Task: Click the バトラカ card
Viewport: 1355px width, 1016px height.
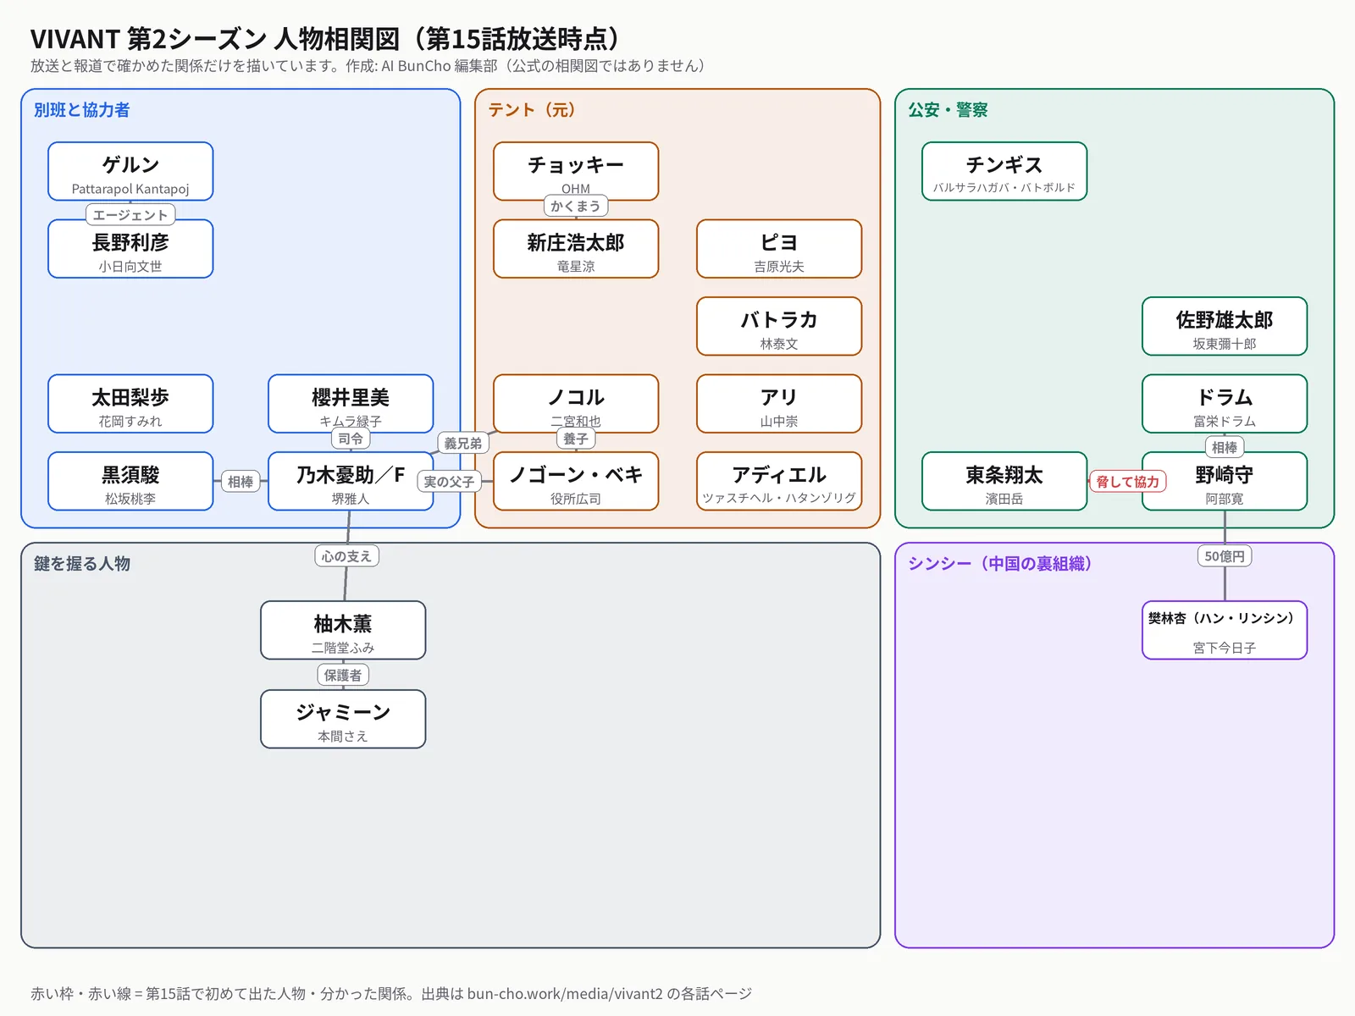Action: tap(779, 326)
